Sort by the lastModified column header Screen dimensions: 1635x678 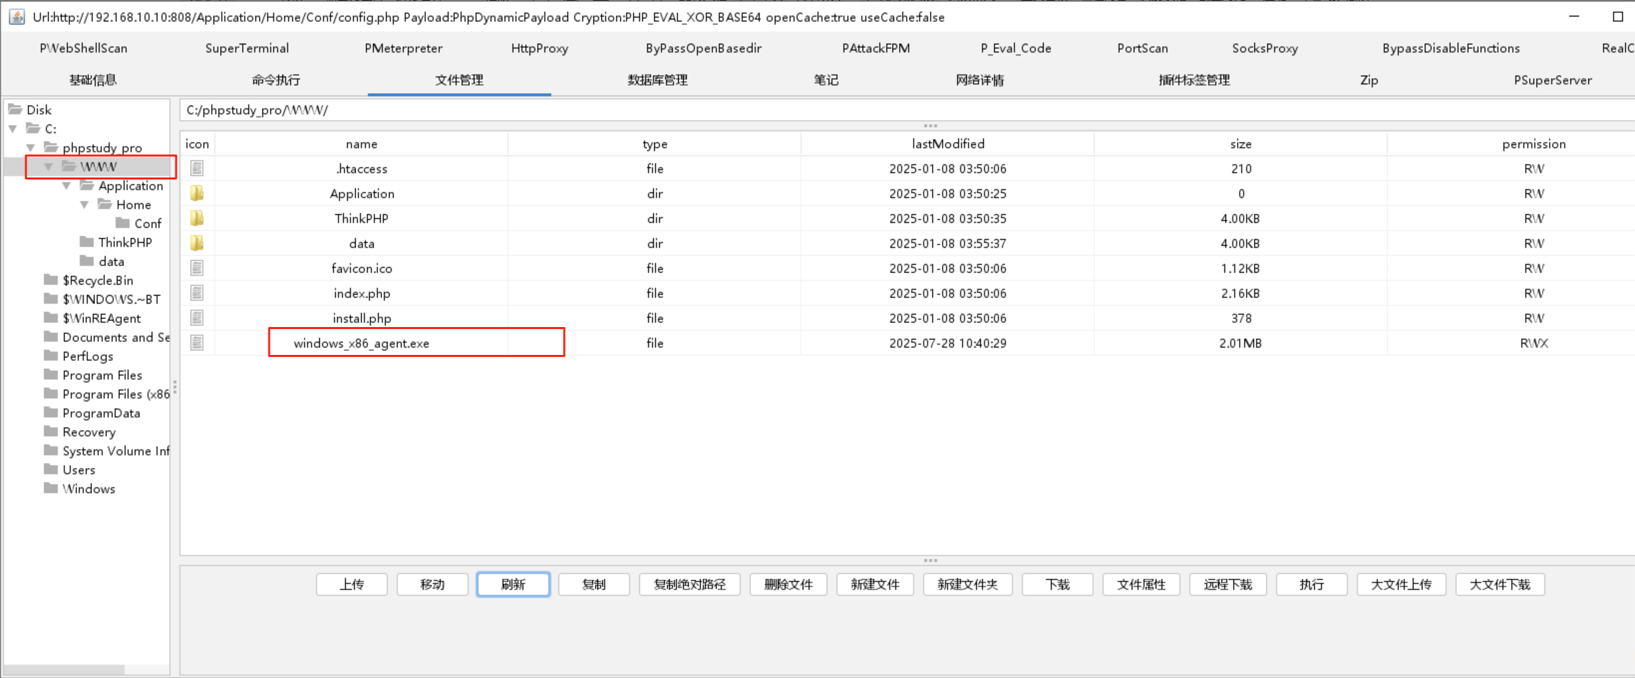tap(948, 144)
